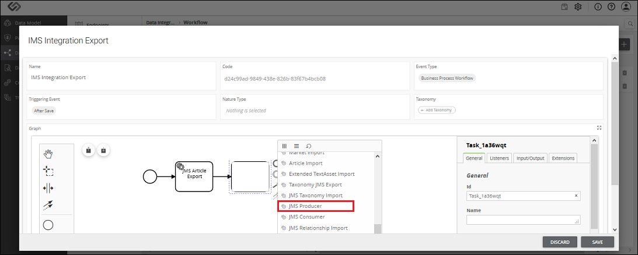
Task: Open the Input/Output tab
Action: coord(530,158)
